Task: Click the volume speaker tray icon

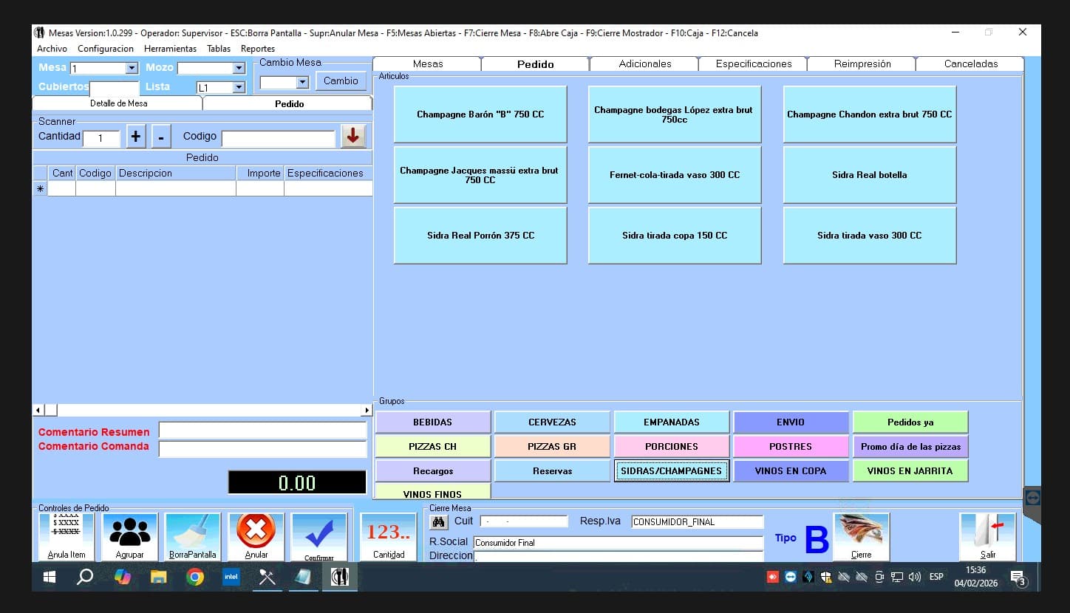Action: pyautogui.click(x=914, y=577)
